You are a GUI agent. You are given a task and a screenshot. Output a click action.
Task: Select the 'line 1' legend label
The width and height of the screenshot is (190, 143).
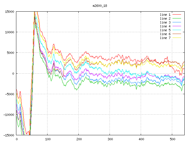(165, 15)
